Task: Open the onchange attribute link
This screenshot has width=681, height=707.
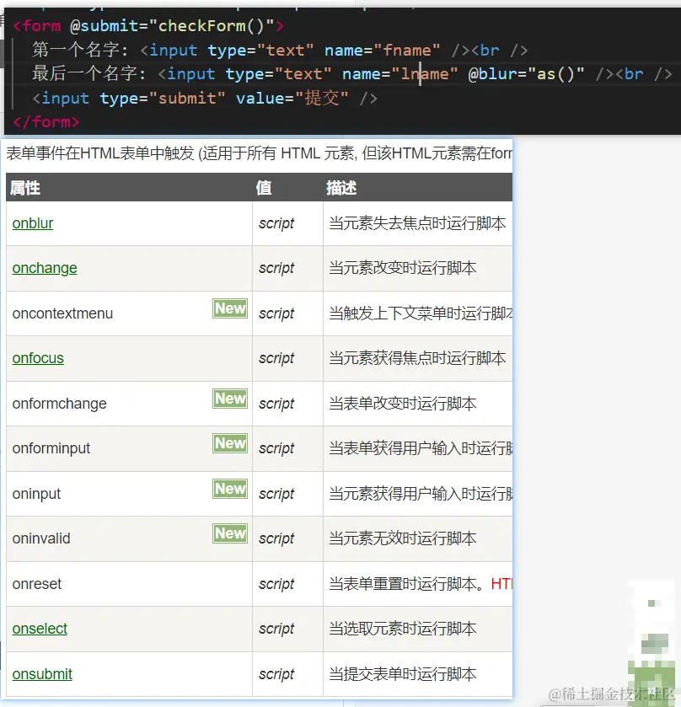Action: (x=45, y=268)
